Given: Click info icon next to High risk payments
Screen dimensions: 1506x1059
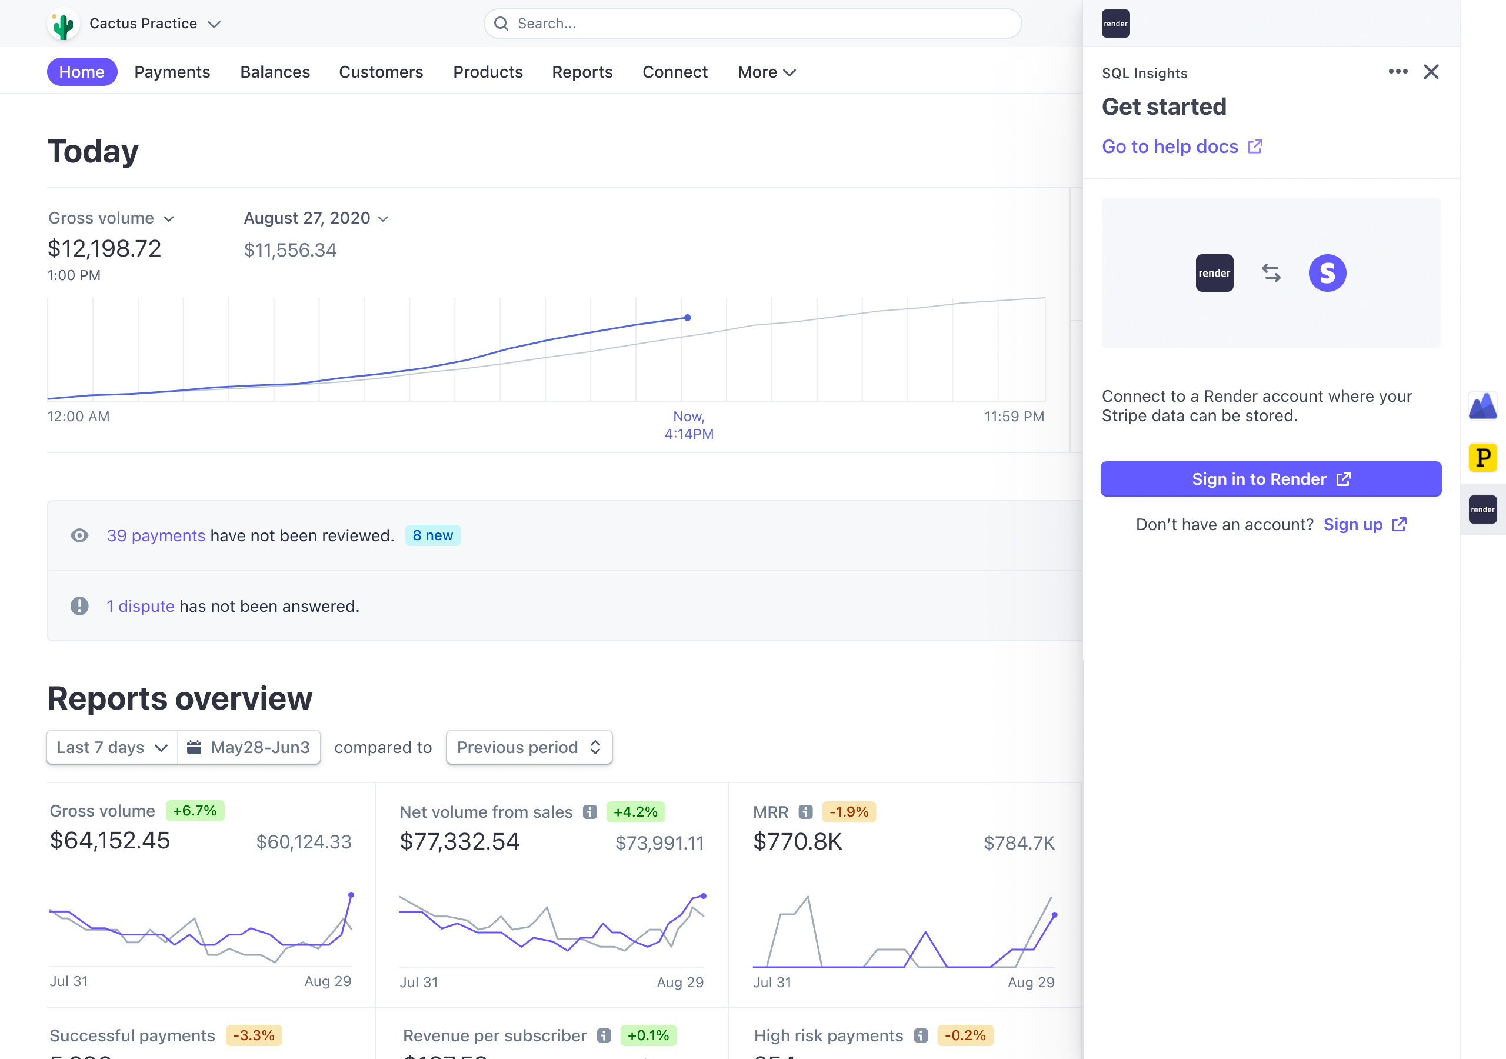Looking at the screenshot, I should pyautogui.click(x=921, y=1035).
